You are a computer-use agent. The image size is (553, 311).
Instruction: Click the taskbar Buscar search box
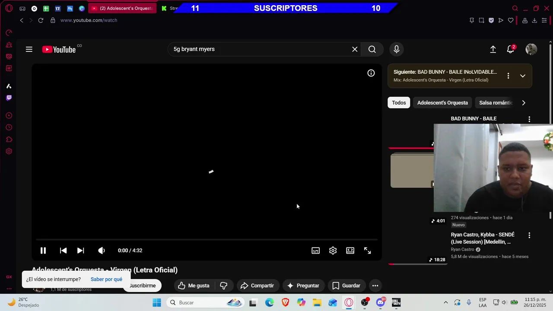click(206, 302)
